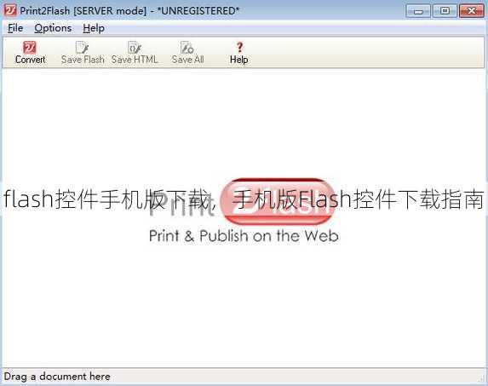This screenshot has height=386, width=488.
Task: Click the Save HTML toolbar icon
Action: point(135,48)
